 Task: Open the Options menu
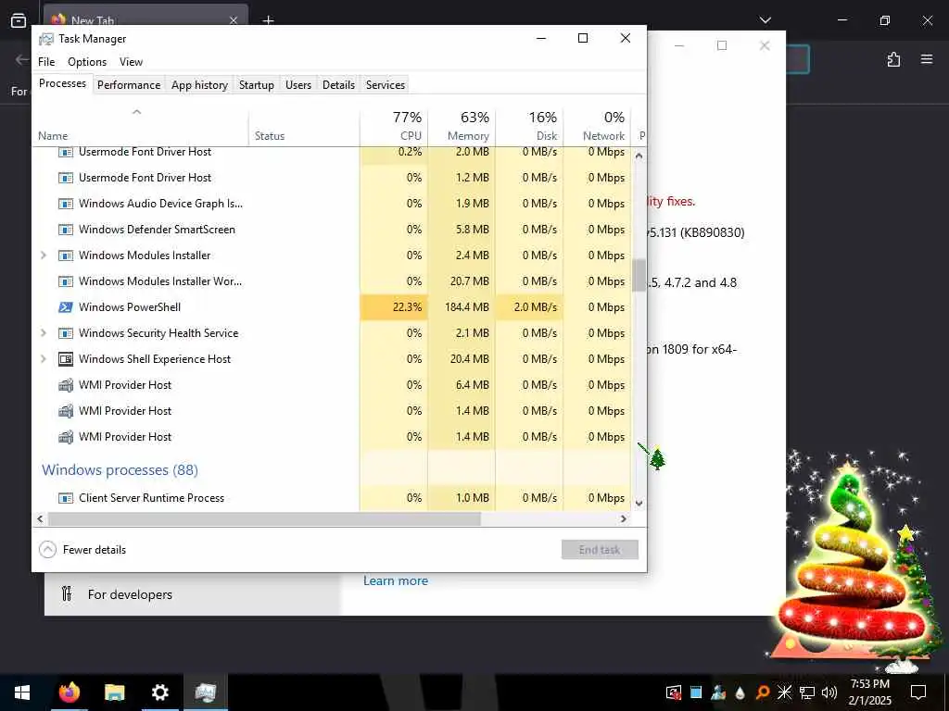click(x=87, y=62)
